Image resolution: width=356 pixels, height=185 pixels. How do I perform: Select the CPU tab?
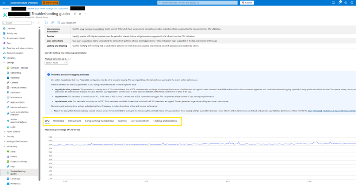pos(47,121)
